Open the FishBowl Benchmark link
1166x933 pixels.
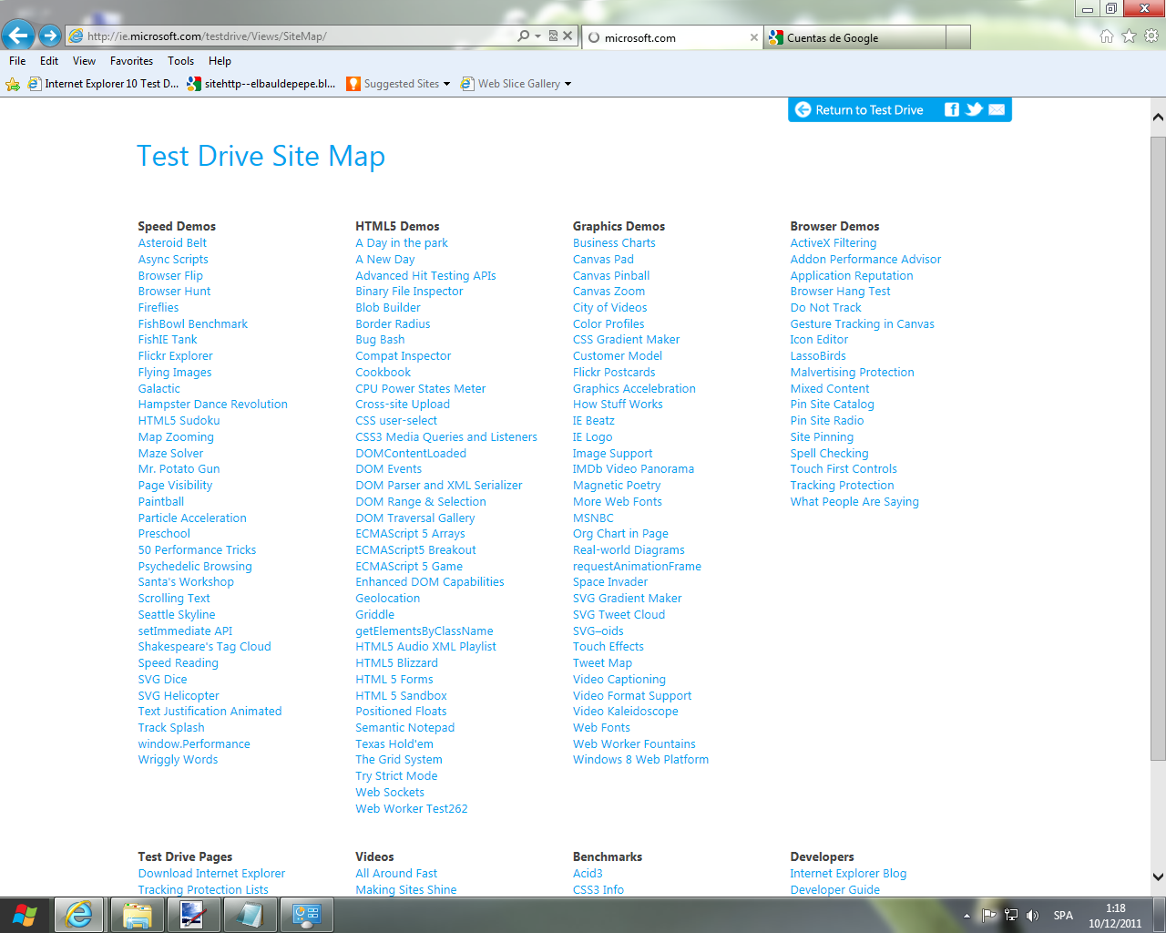(x=192, y=324)
